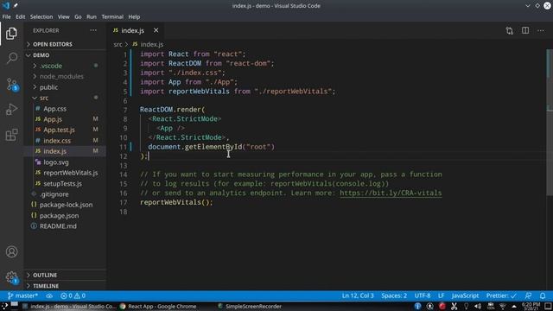This screenshot has width=553, height=311.
Task: Open .gitignore in the file tree
Action: tap(66, 194)
